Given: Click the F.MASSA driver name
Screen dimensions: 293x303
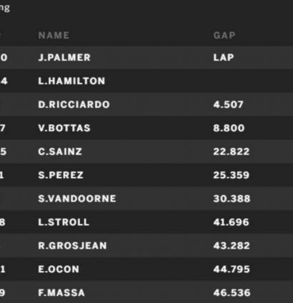Looking at the screenshot, I should pyautogui.click(x=61, y=293).
